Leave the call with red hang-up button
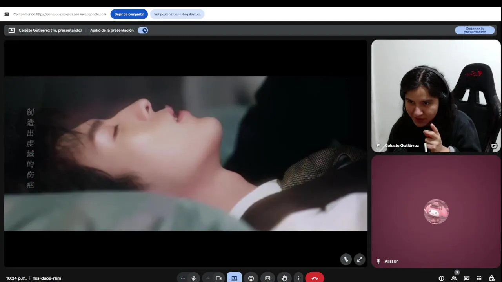 (x=315, y=278)
